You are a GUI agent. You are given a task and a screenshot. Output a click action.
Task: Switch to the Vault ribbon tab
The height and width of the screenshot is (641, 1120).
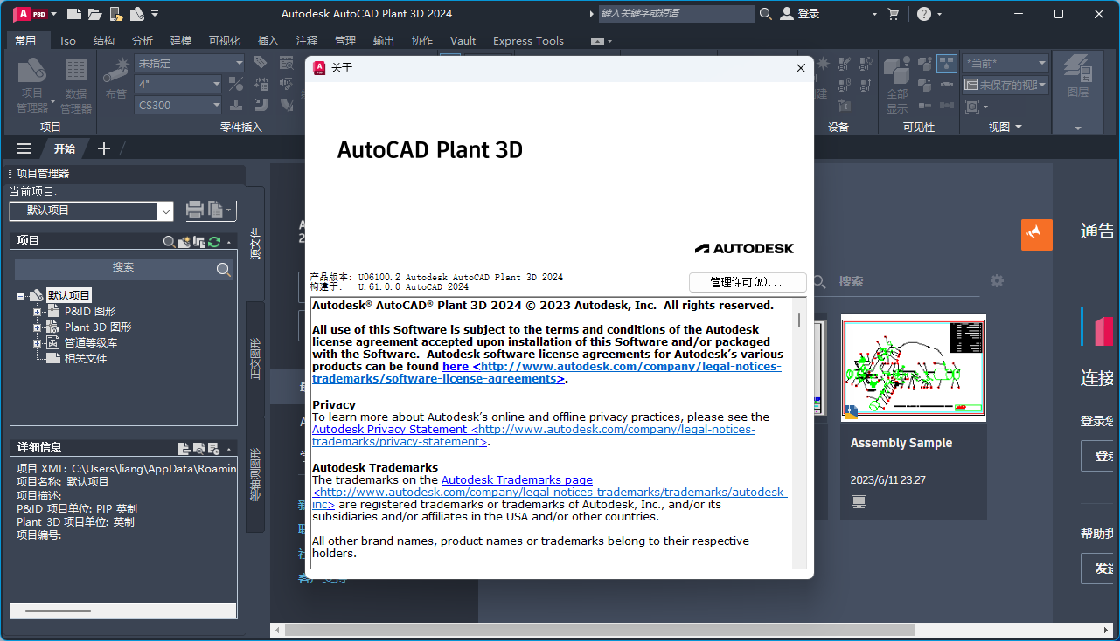463,40
